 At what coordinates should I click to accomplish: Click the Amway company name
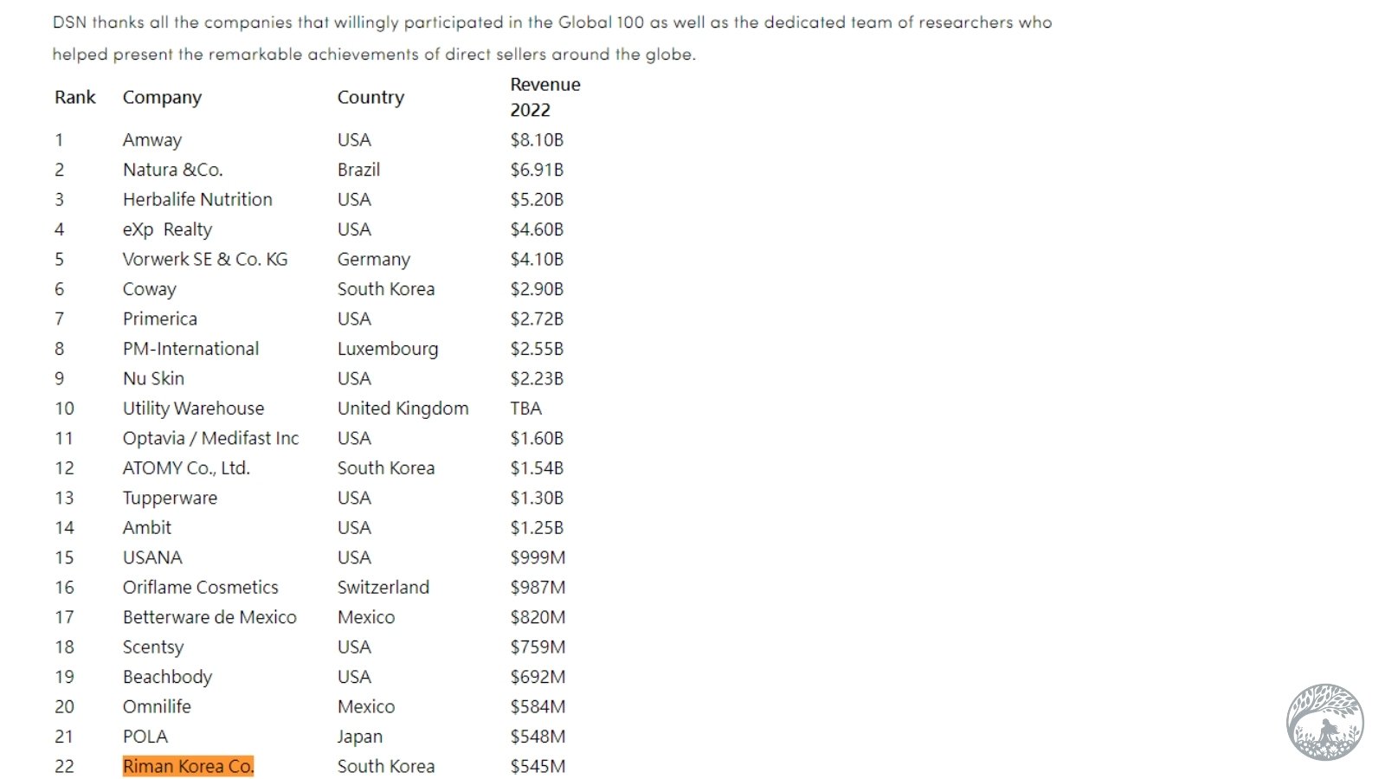[x=152, y=140]
